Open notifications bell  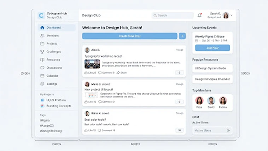(199, 15)
